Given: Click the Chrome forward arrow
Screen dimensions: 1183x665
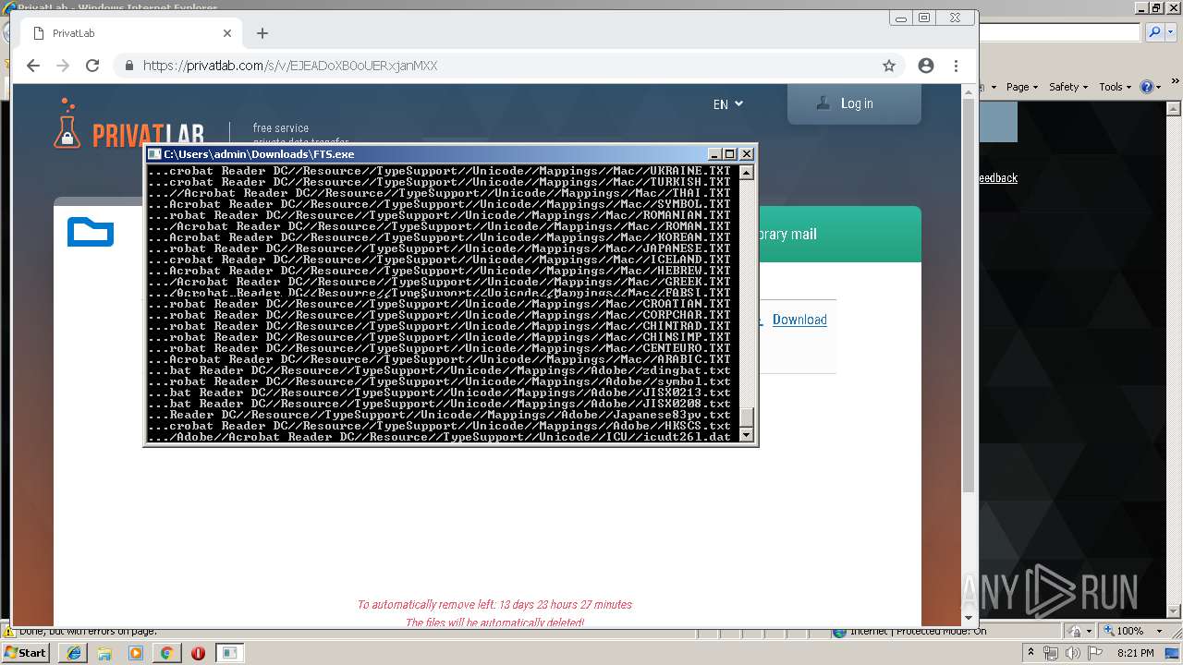Looking at the screenshot, I should 63,66.
